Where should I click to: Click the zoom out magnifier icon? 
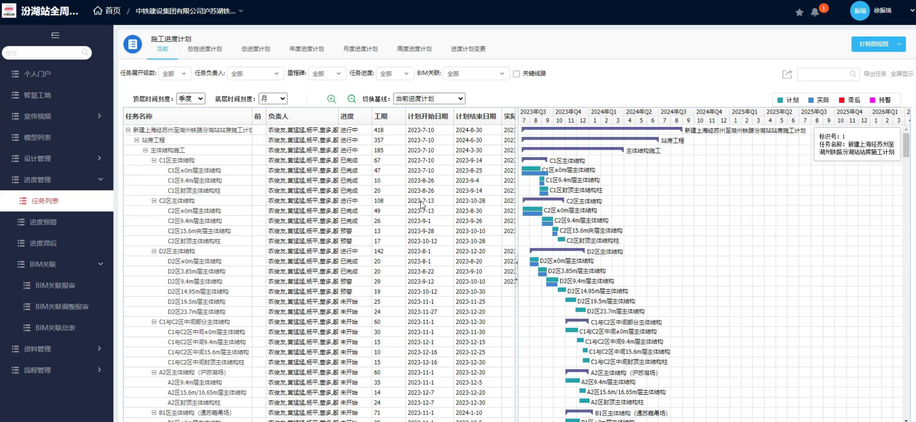click(351, 99)
